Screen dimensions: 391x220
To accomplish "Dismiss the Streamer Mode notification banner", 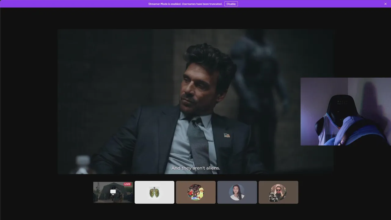I will click(x=386, y=4).
